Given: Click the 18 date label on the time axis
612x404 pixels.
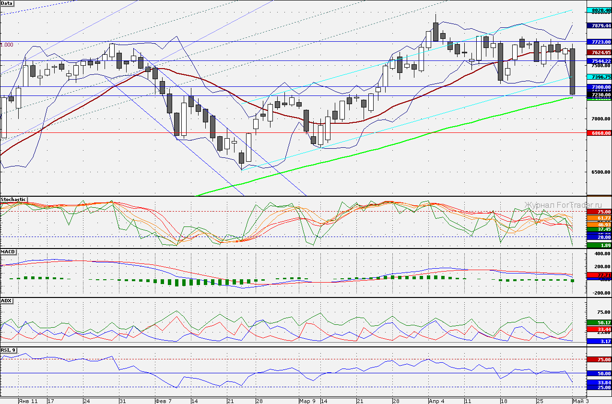Looking at the screenshot, I should (x=504, y=401).
